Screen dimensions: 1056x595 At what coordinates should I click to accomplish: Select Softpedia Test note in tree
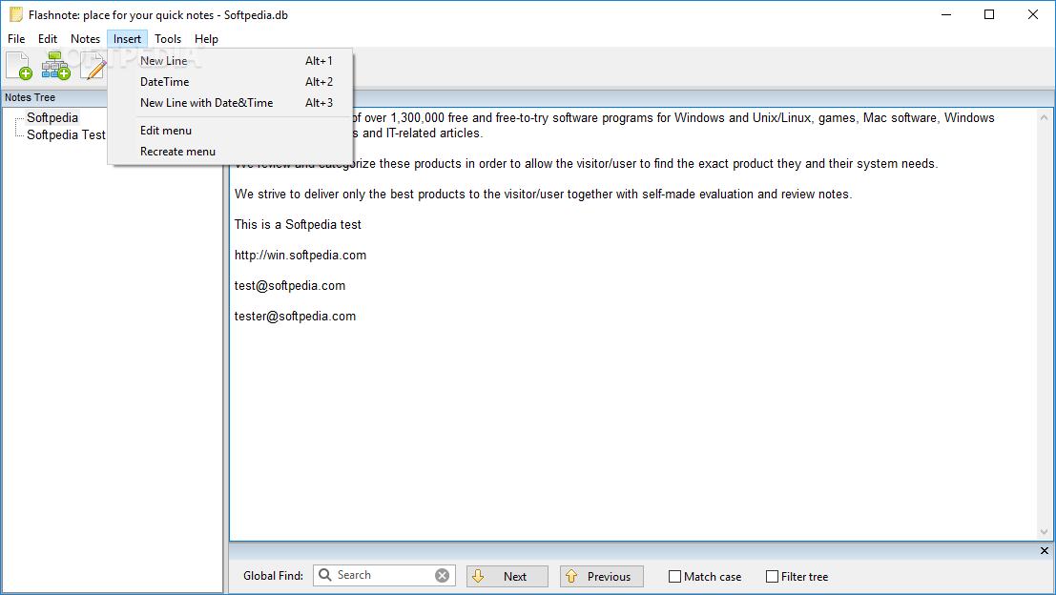point(66,134)
